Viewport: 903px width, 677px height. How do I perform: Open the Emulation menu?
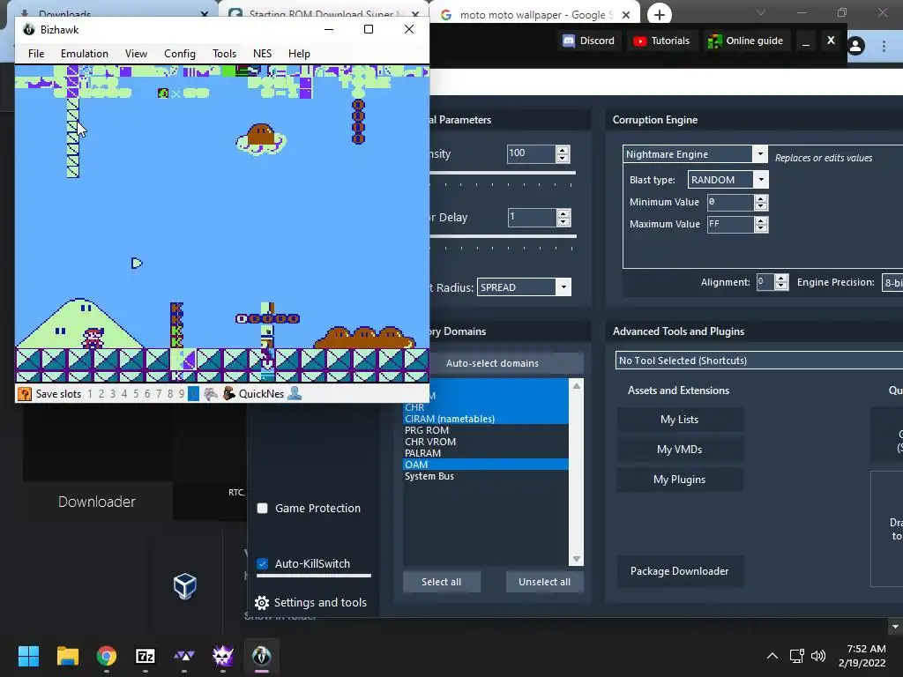tap(84, 54)
